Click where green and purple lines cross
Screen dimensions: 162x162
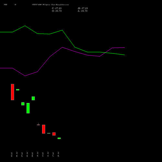coord(105,52)
